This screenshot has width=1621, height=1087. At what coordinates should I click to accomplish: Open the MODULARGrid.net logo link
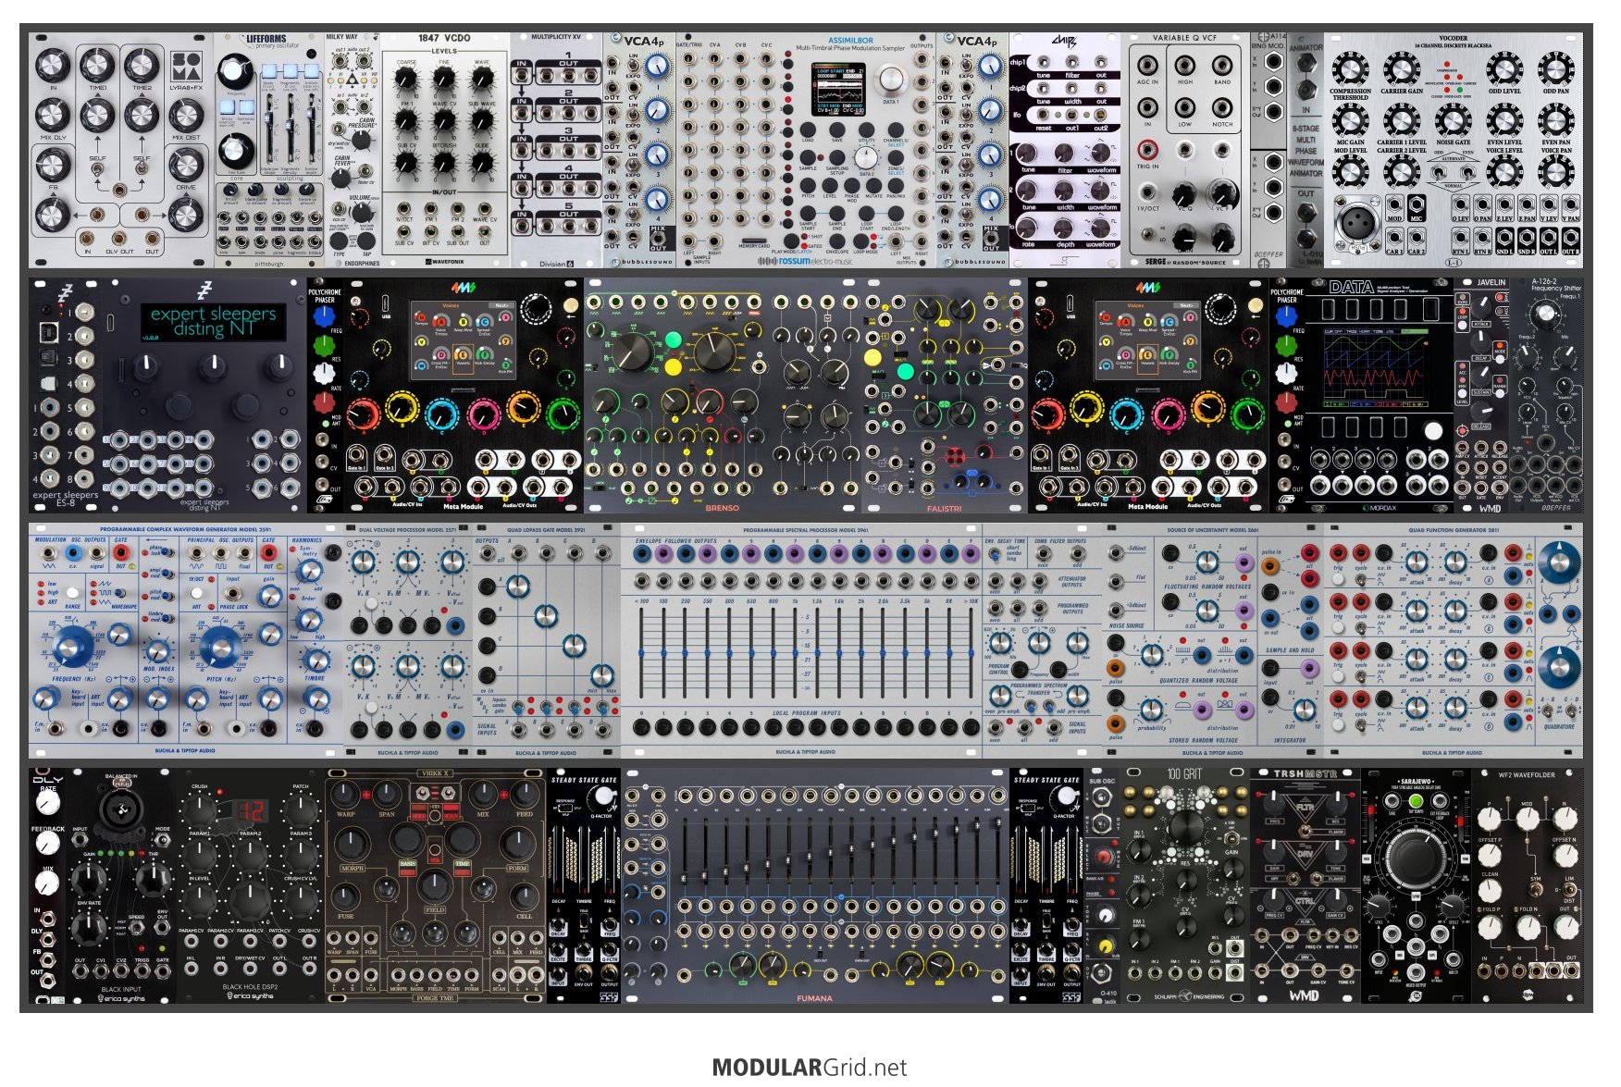(x=810, y=1067)
